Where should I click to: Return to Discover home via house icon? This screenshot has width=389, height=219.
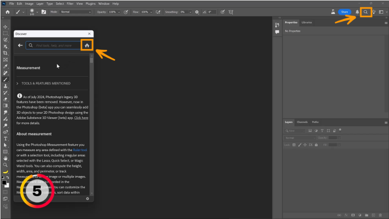click(x=87, y=45)
